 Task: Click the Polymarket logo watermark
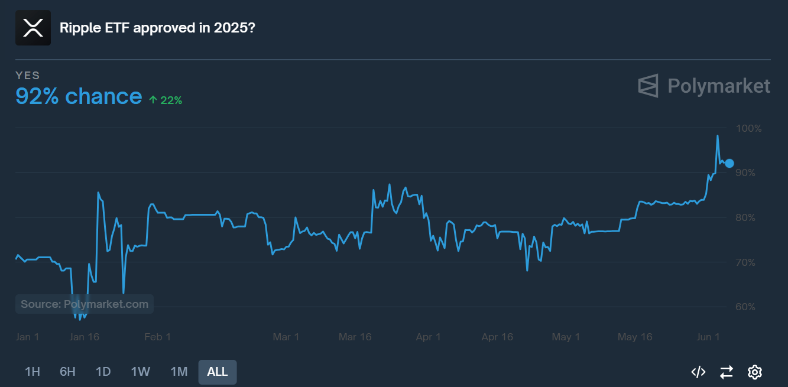[x=704, y=86]
